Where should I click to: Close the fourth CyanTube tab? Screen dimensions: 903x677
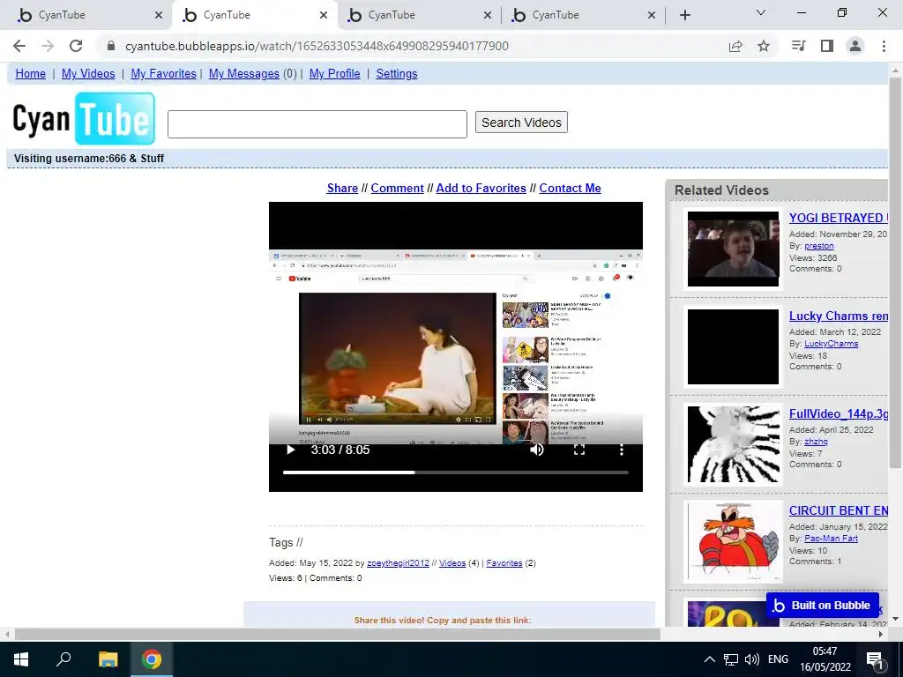click(652, 15)
